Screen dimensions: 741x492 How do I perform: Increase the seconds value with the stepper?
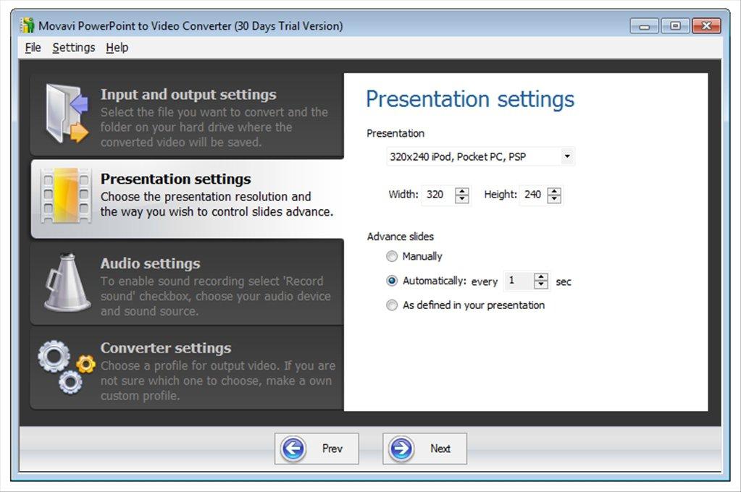click(x=540, y=278)
